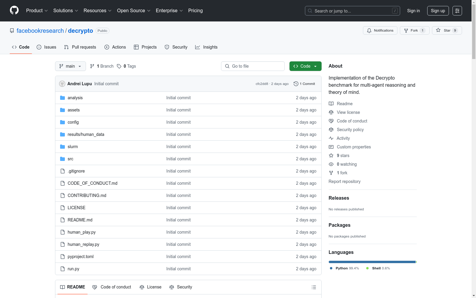Click the Notifications button
This screenshot has height=298, width=476.
380,30
